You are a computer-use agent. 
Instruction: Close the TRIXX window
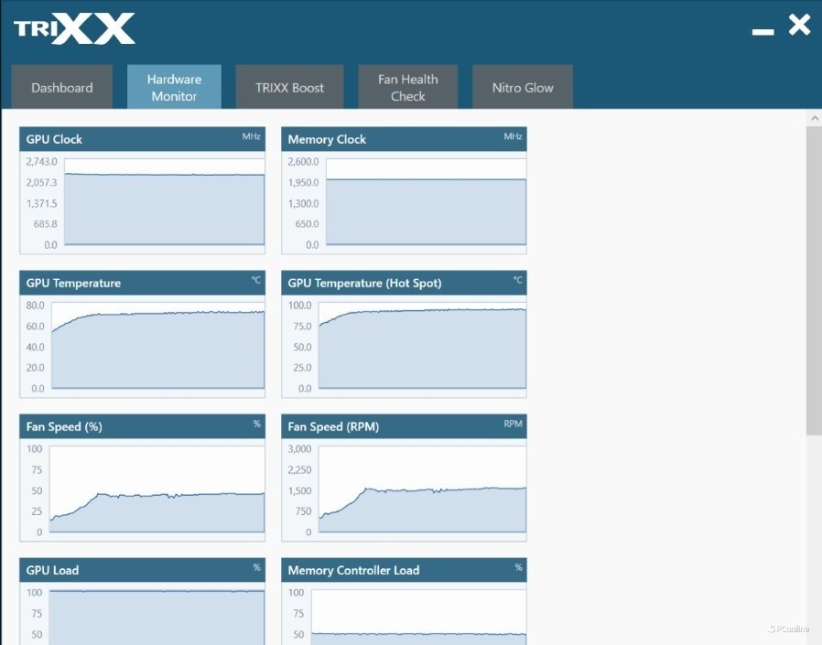(799, 25)
